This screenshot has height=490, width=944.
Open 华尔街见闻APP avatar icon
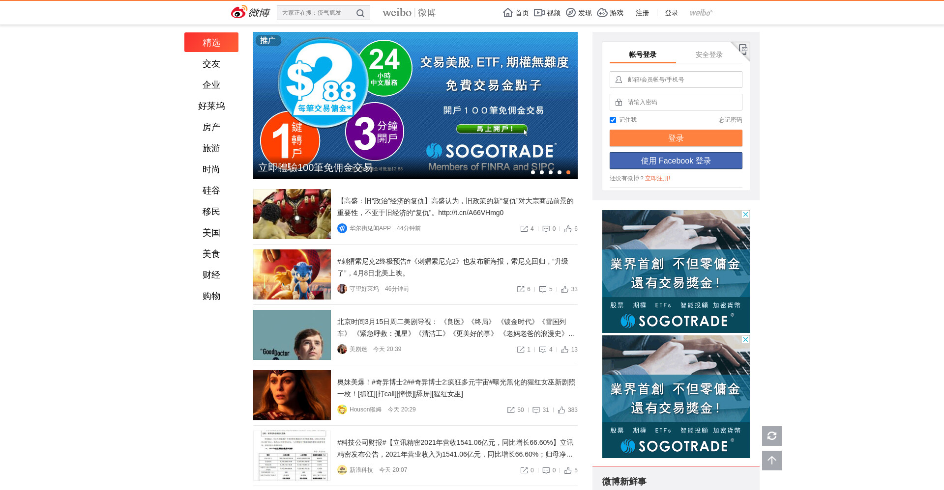[x=342, y=228]
